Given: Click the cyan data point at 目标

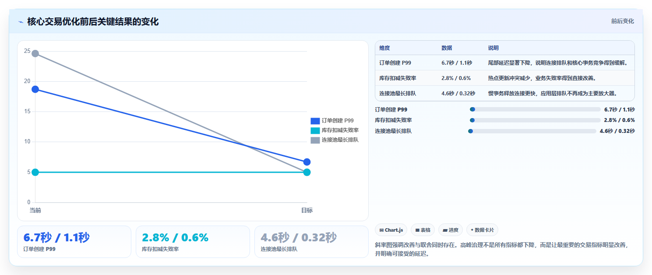Looking at the screenshot, I should click(x=307, y=172).
